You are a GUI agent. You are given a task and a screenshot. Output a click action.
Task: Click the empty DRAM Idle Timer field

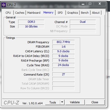point(63,79)
